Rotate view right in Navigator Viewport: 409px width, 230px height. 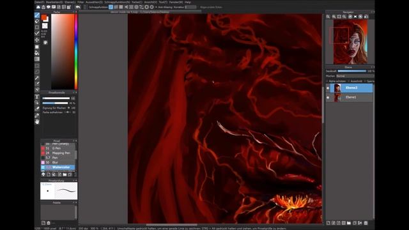(360, 17)
